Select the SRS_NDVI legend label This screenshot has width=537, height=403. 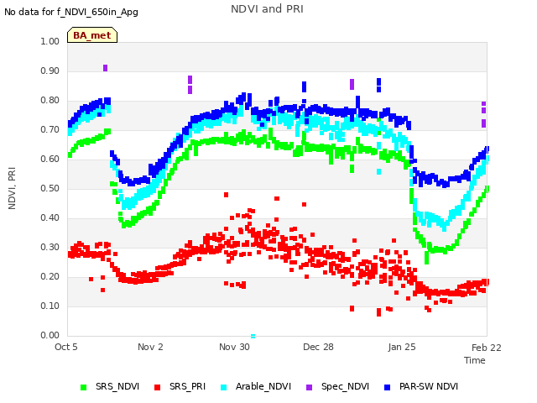117,386
